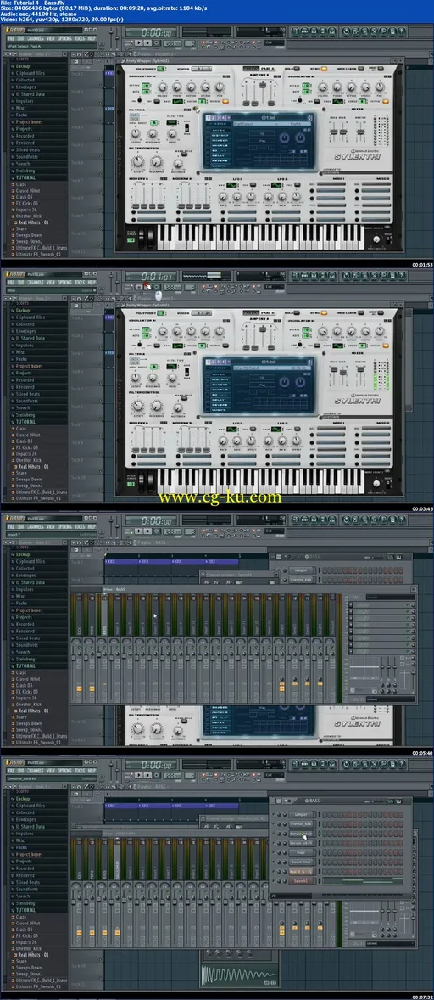434x1000 pixels.
Task: Toggle mute LED of sampler channel, 00:07:32 frame
Action: click(x=274, y=814)
